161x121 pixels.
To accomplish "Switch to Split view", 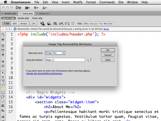I will 15,23.
